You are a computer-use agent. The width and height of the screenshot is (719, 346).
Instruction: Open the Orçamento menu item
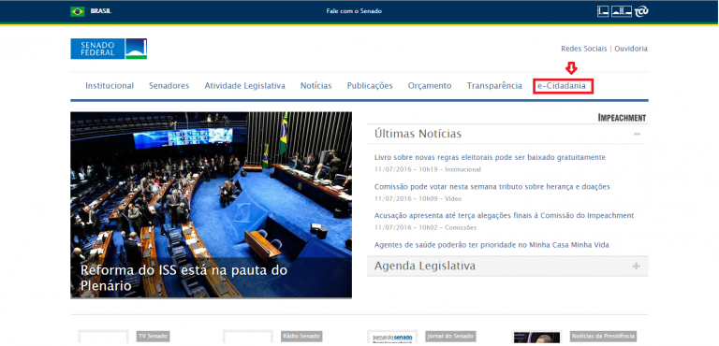pyautogui.click(x=430, y=86)
